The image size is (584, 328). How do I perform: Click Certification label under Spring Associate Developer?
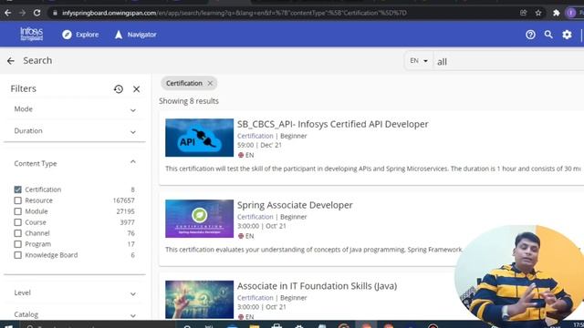point(255,217)
